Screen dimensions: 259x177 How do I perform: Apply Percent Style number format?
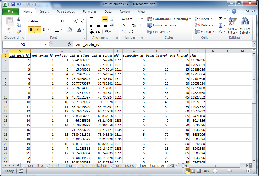click(134, 25)
